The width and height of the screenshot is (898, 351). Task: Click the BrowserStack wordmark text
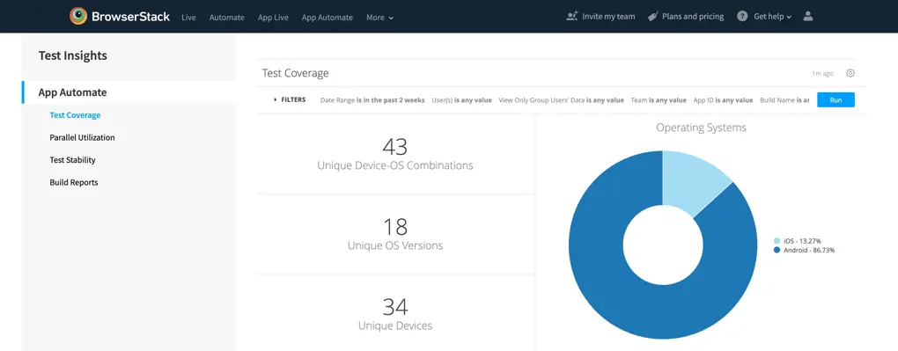(x=130, y=17)
